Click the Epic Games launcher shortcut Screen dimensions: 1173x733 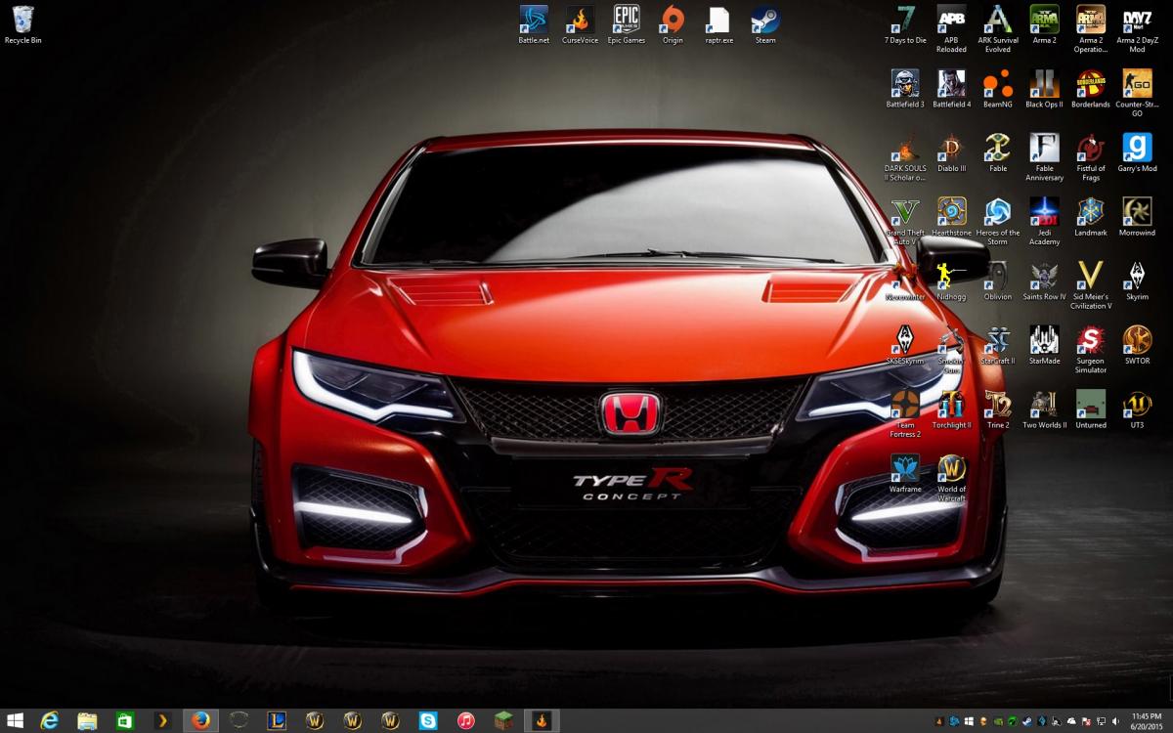[x=627, y=21]
